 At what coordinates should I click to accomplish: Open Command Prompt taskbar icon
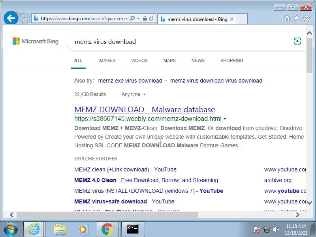tap(133, 229)
